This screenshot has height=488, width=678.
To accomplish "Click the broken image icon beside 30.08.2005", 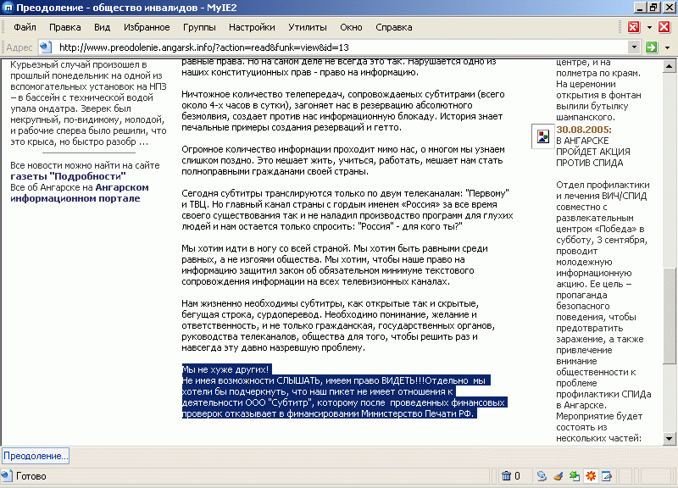I will [x=542, y=136].
